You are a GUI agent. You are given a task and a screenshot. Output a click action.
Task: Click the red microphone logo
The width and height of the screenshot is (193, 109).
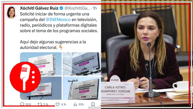click(x=25, y=77)
